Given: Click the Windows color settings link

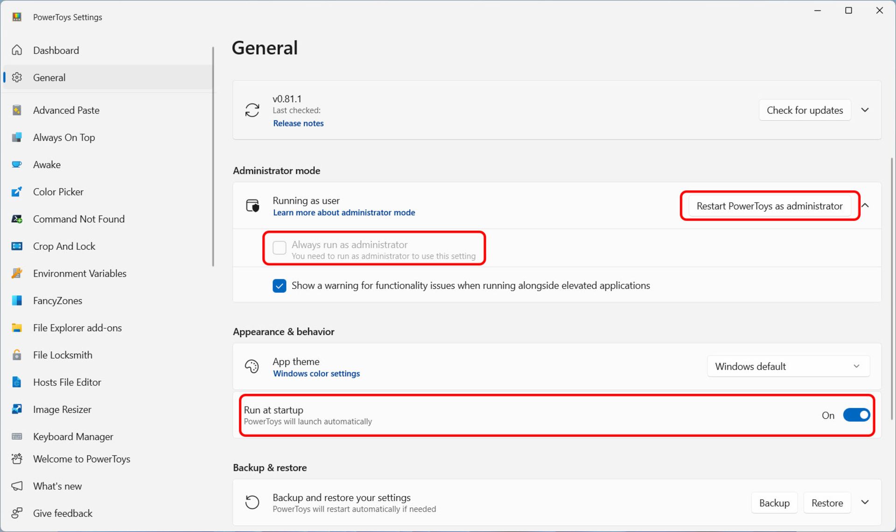Looking at the screenshot, I should point(316,373).
